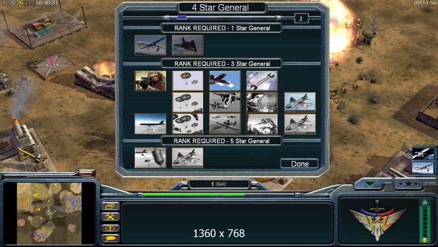Open the options wrench and hammer button
Screen dimensions: 438x247
point(110,217)
